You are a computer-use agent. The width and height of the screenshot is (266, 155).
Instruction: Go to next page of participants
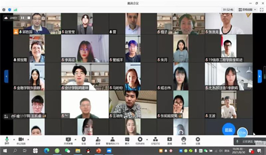pos(259,76)
